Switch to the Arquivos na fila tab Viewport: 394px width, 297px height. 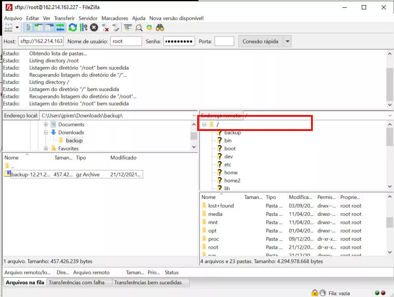tap(25, 282)
